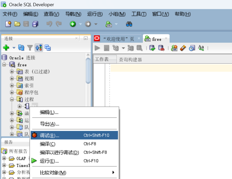The image size is (232, 179).
Task: Open the 工具(T) menu
Action: coord(139,14)
